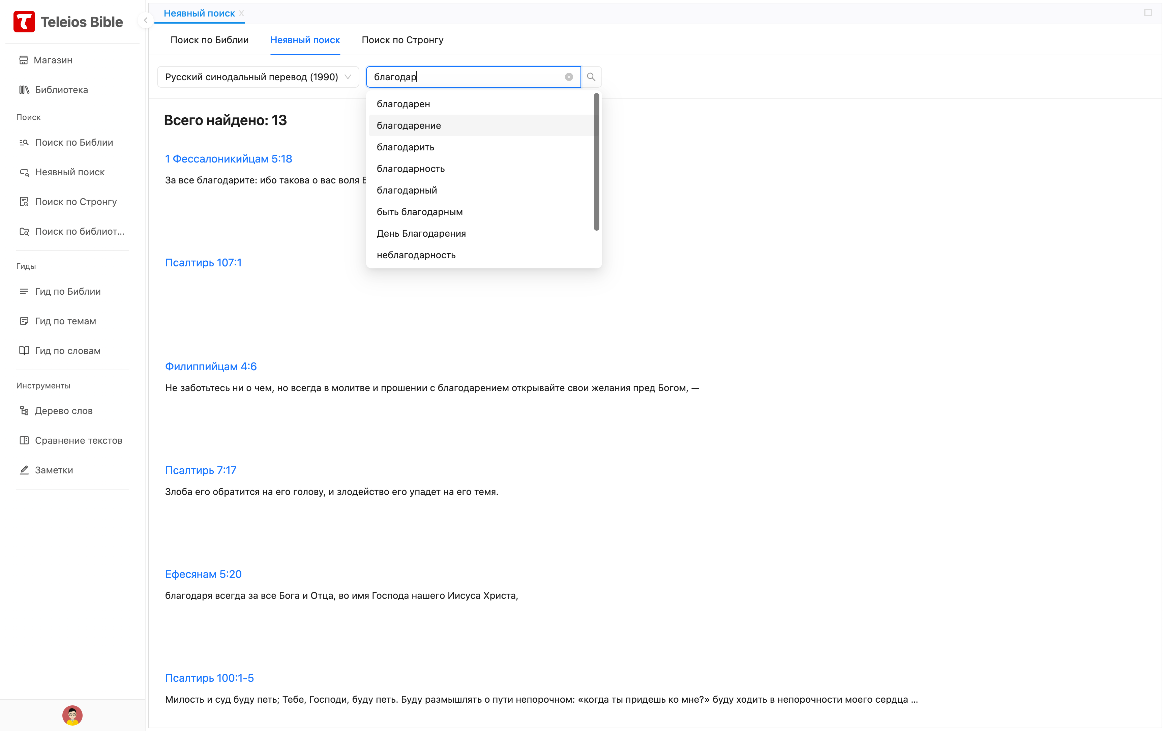
Task: Open Сравнение текстов tool
Action: 78,440
